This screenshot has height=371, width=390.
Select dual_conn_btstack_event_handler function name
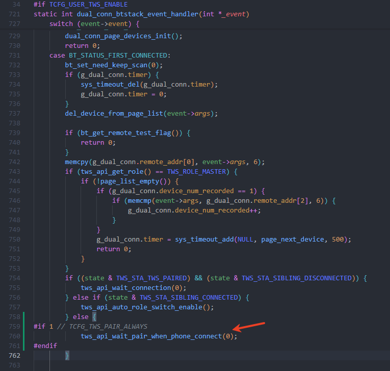[138, 14]
